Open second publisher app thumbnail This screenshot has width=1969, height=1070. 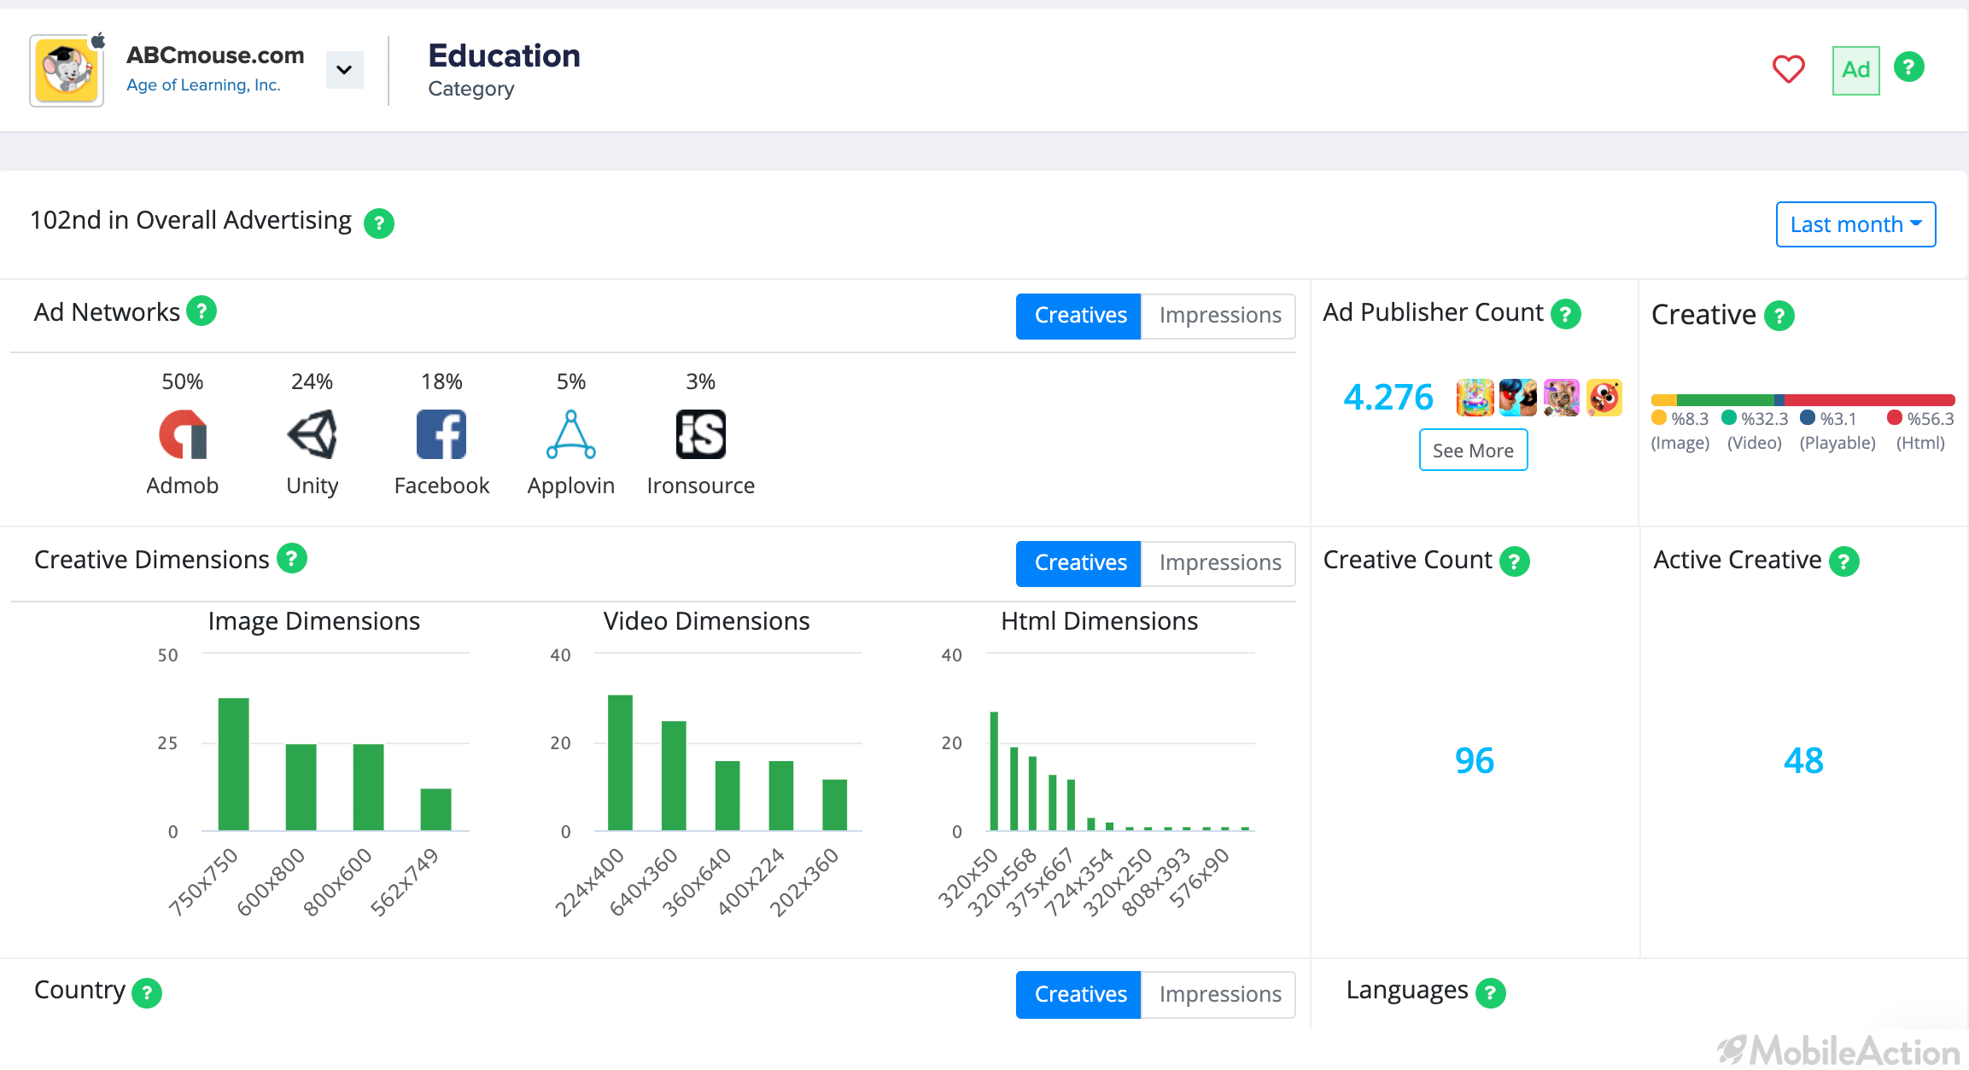(x=1518, y=398)
